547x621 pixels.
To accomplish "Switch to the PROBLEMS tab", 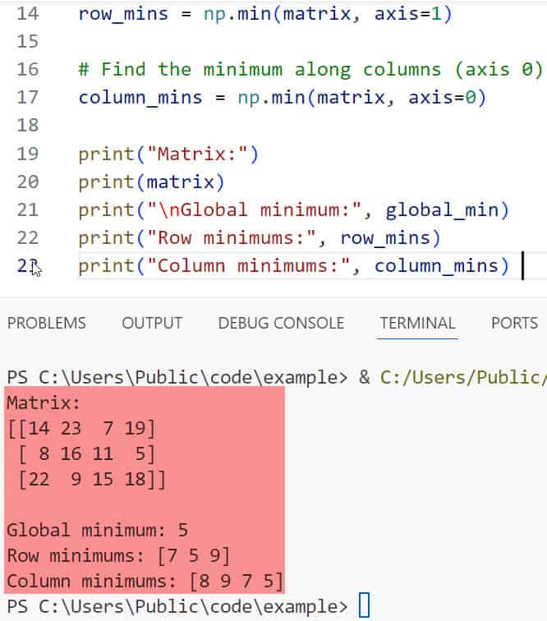I will 47,324.
